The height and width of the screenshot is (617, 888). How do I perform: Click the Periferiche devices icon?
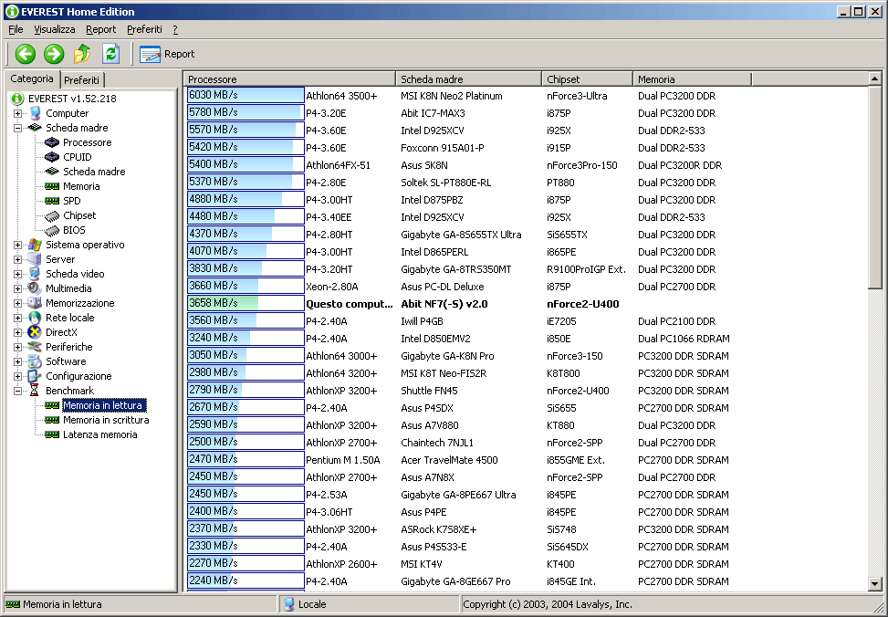tap(35, 347)
